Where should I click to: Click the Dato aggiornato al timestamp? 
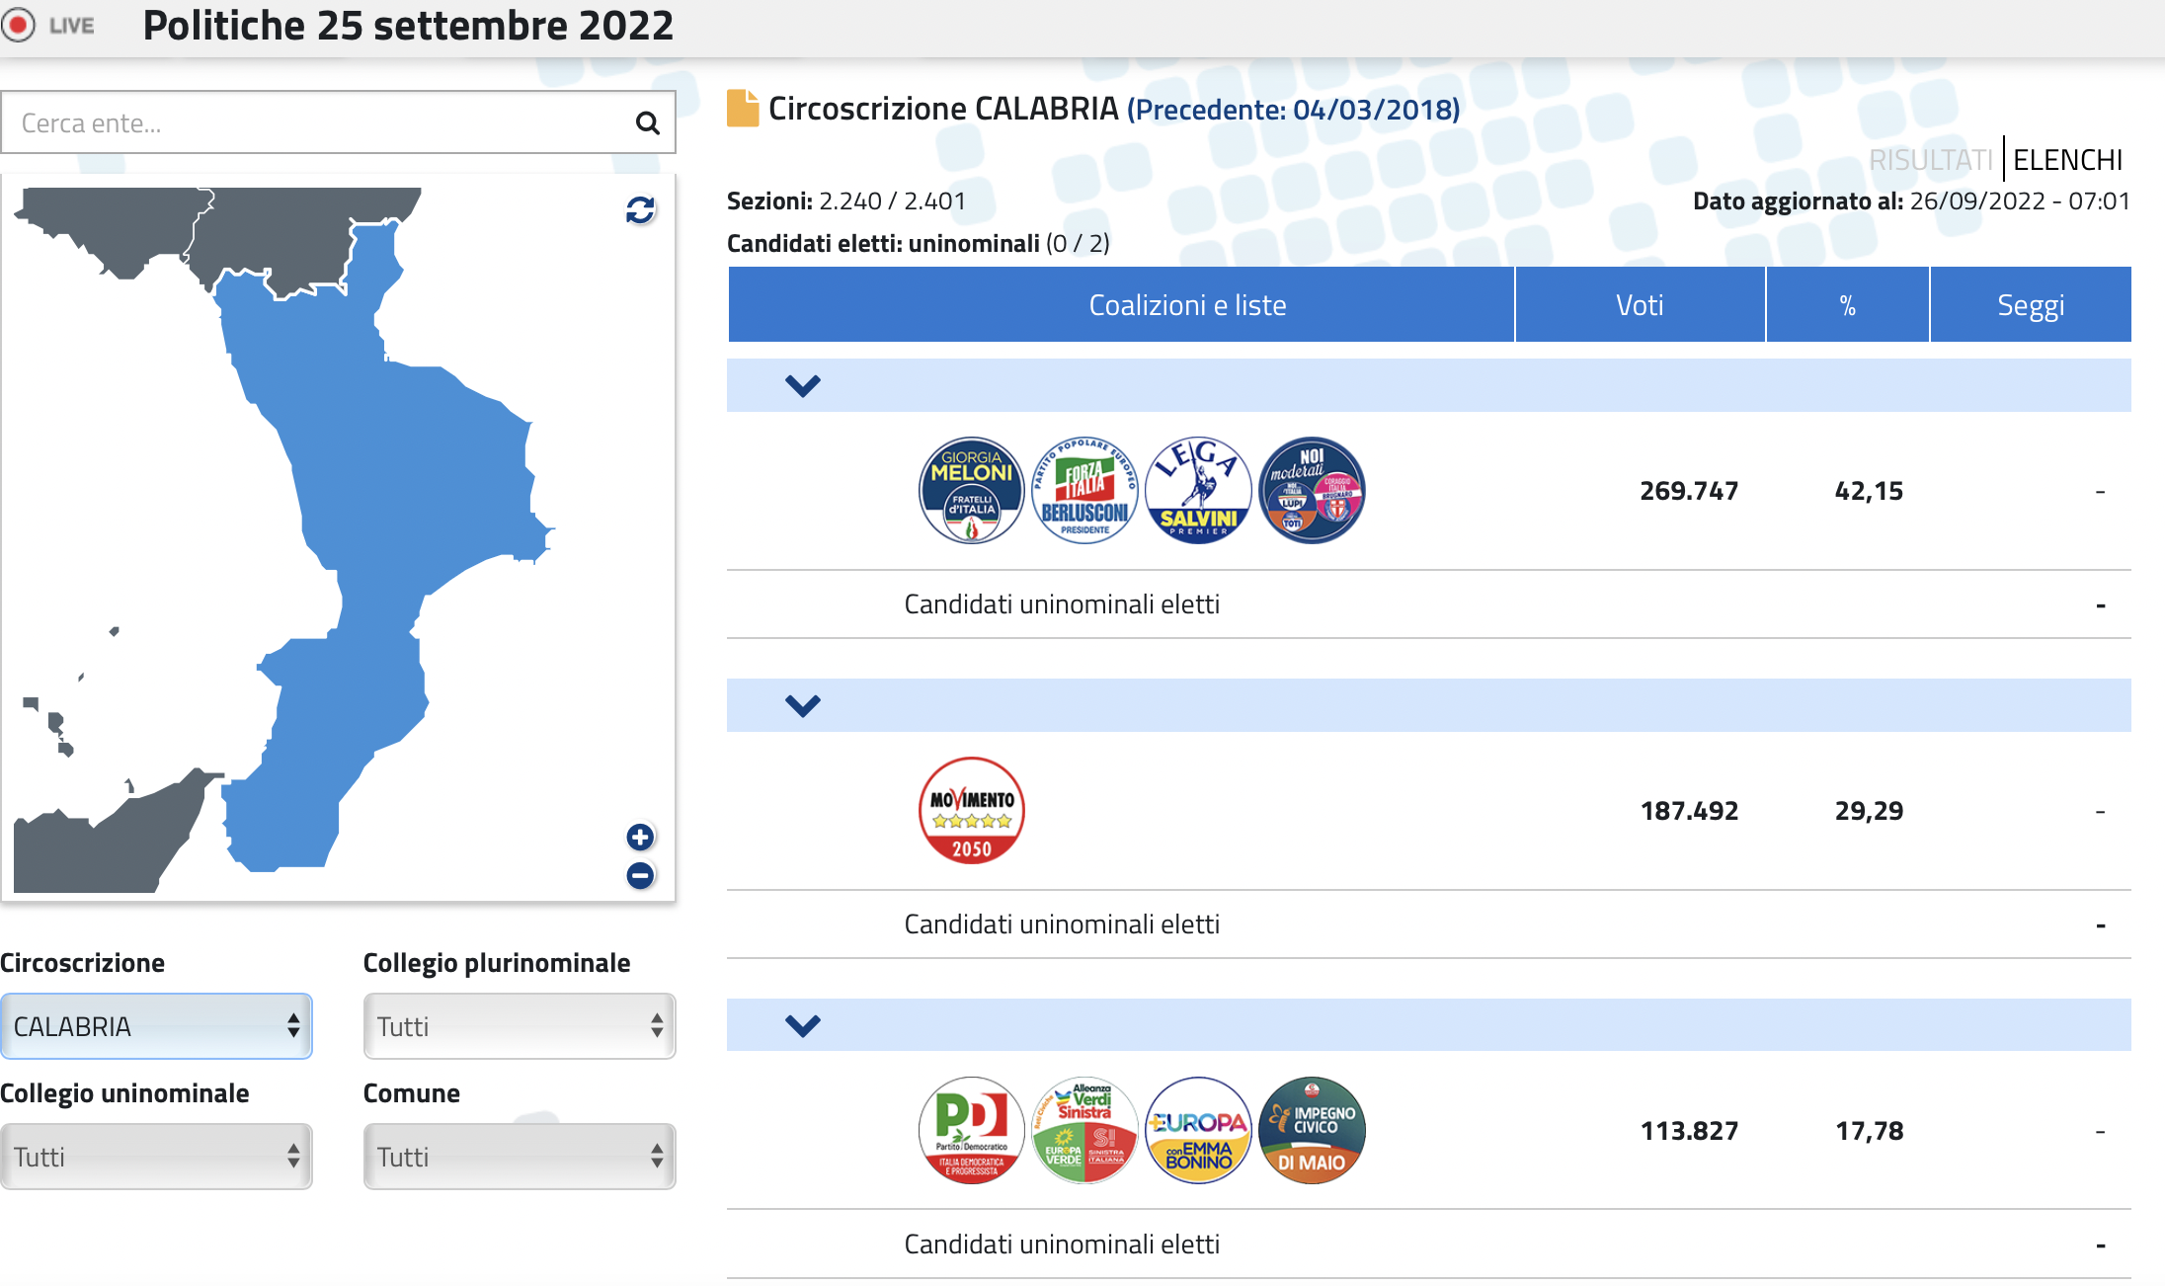[x=1911, y=201]
